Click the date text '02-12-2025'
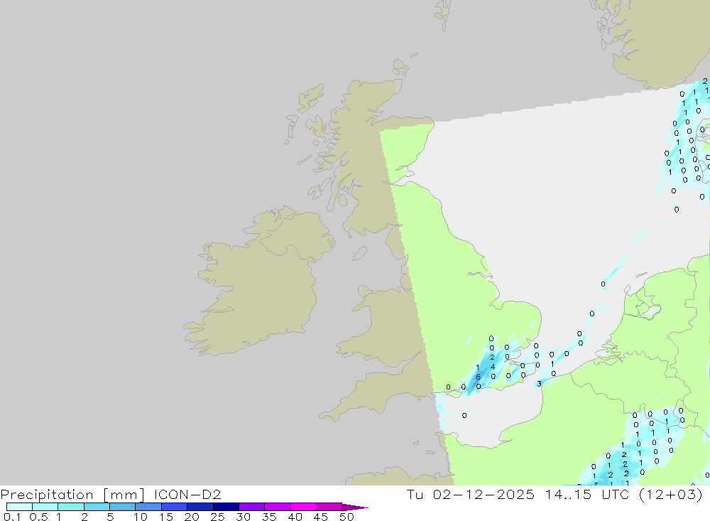Viewport: 710px width, 521px height. (x=484, y=494)
